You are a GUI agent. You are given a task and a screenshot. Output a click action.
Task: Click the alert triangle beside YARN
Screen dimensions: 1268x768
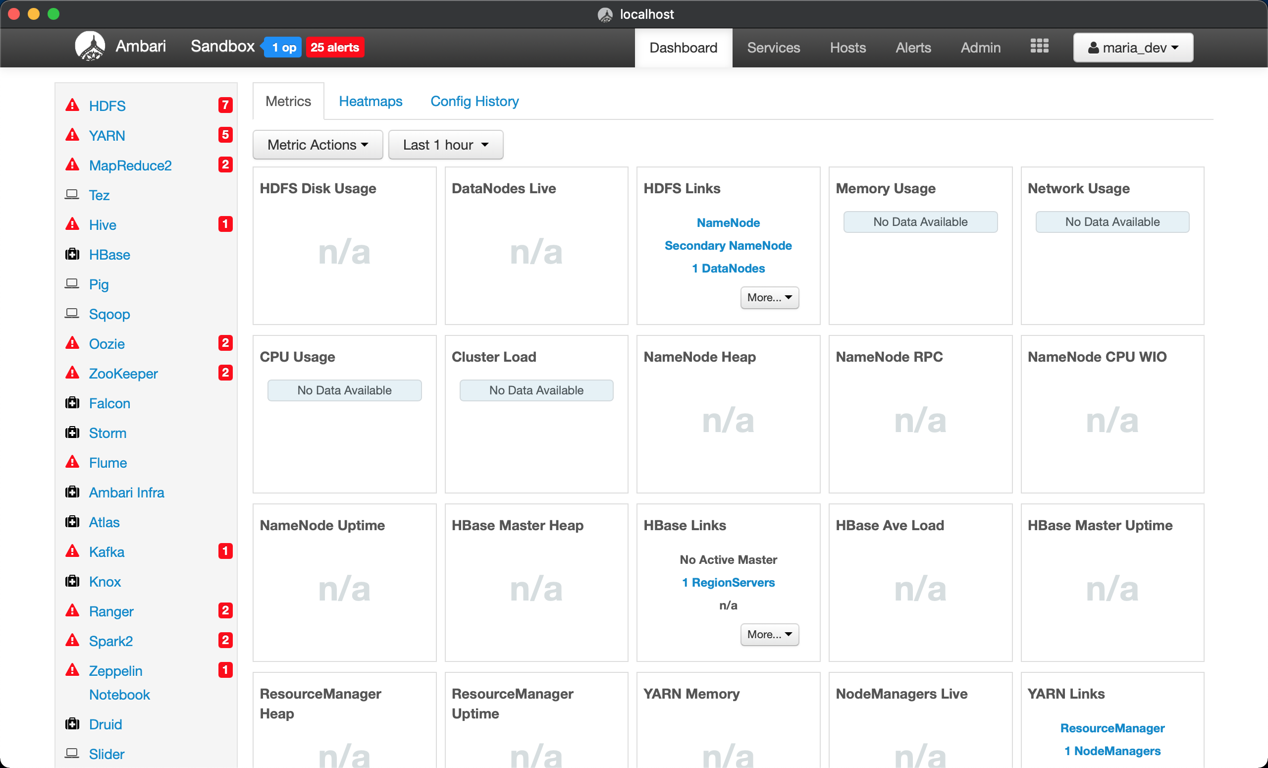point(72,135)
